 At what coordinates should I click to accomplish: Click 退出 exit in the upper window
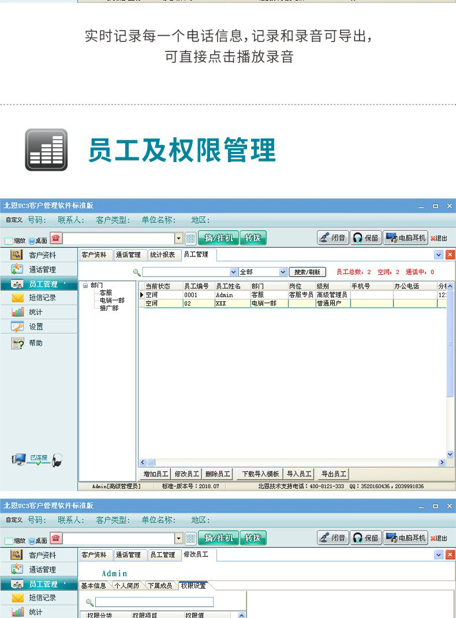coord(439,238)
